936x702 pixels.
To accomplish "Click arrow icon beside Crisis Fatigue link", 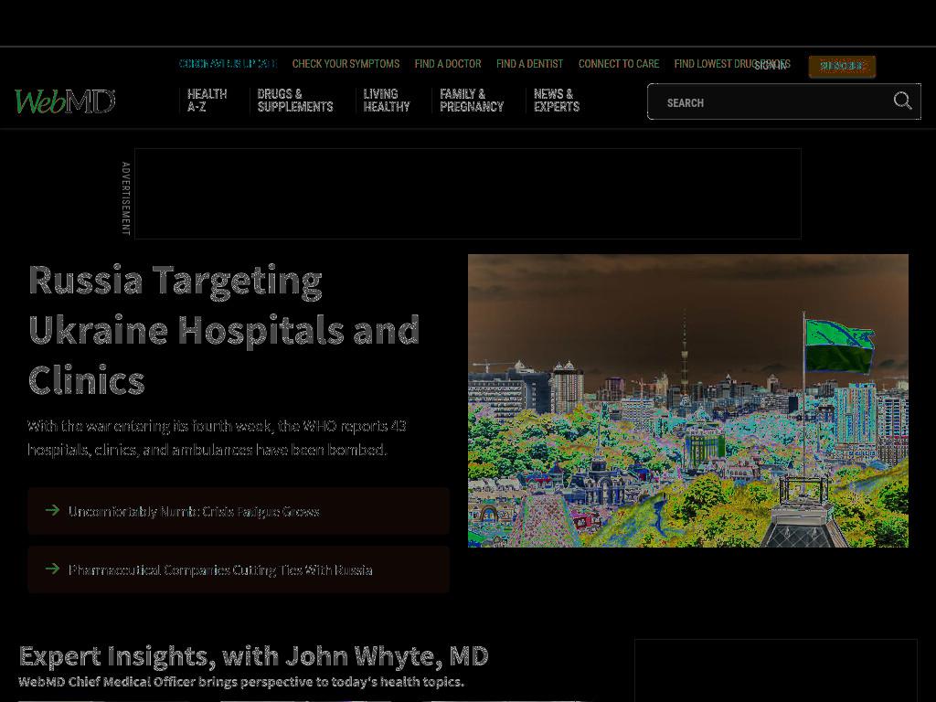I will click(x=52, y=510).
